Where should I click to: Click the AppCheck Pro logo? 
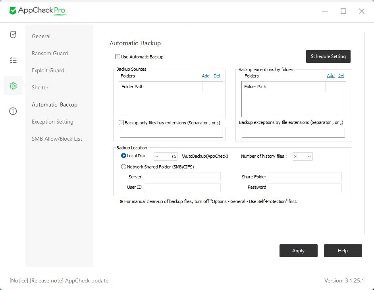(x=38, y=10)
